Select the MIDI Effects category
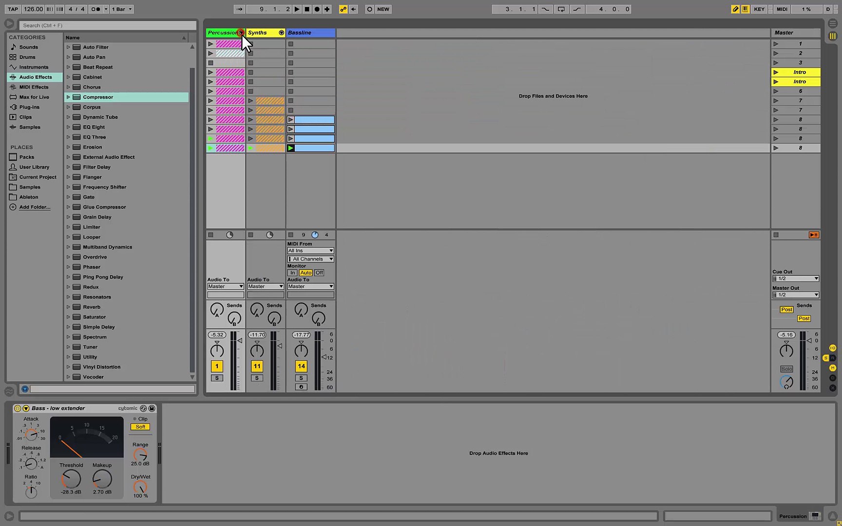 [x=34, y=87]
